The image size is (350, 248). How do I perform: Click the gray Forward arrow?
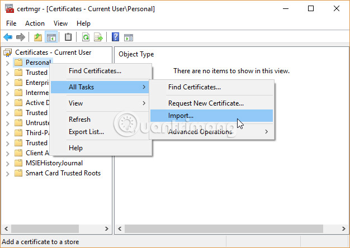pos(21,37)
